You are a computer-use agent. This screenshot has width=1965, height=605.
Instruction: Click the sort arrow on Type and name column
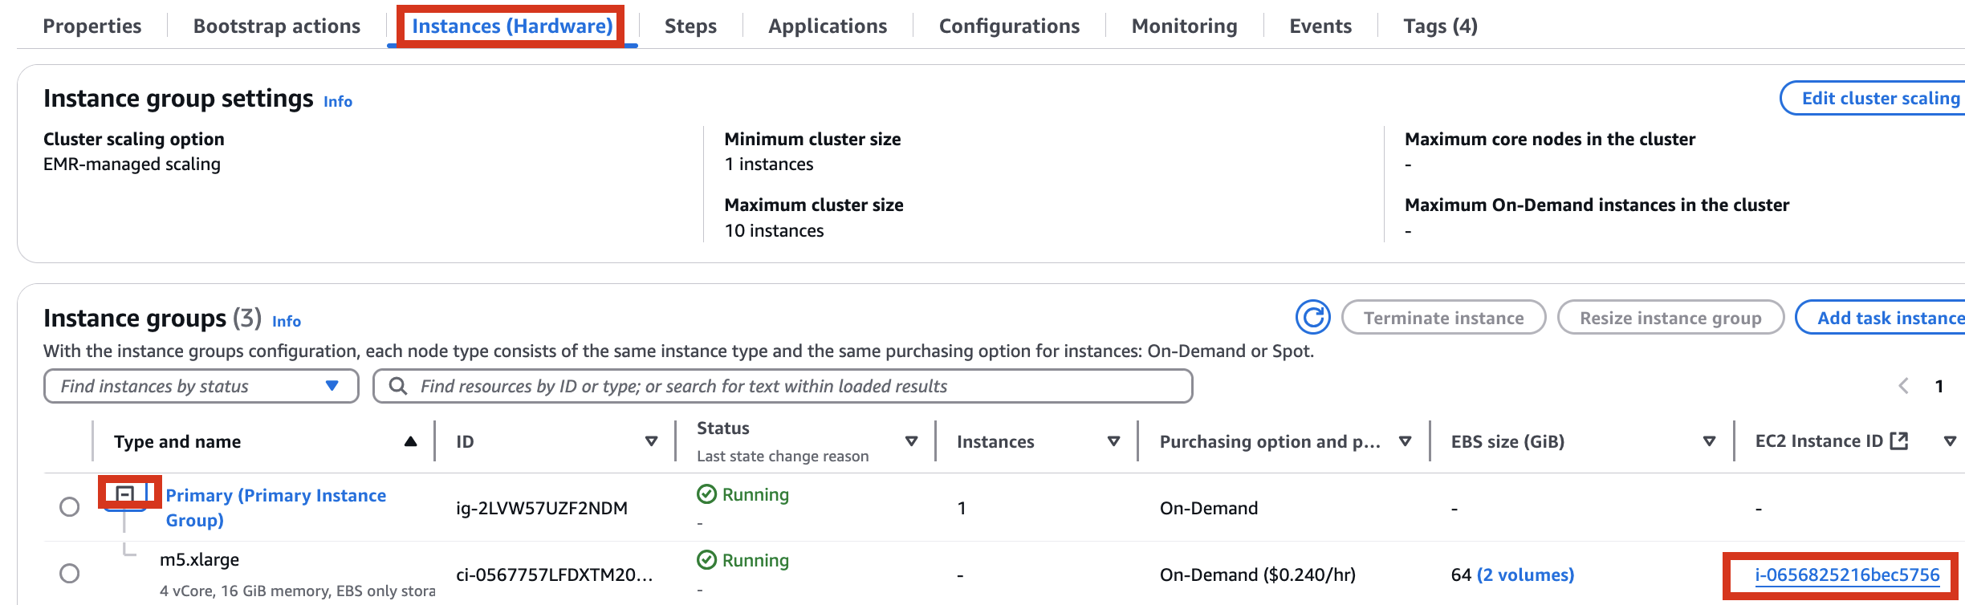tap(410, 441)
